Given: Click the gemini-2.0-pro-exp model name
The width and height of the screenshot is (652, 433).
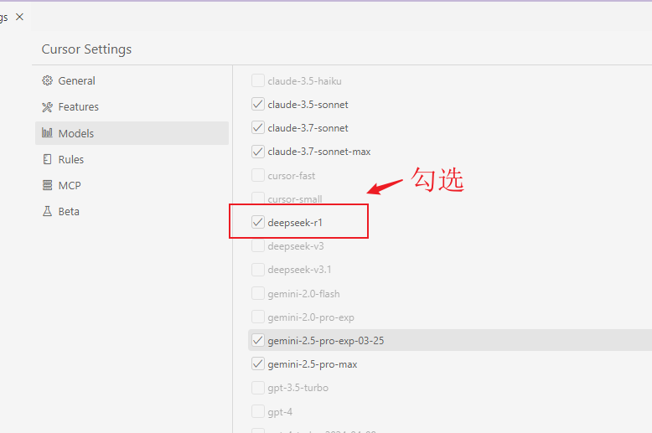Looking at the screenshot, I should [311, 317].
